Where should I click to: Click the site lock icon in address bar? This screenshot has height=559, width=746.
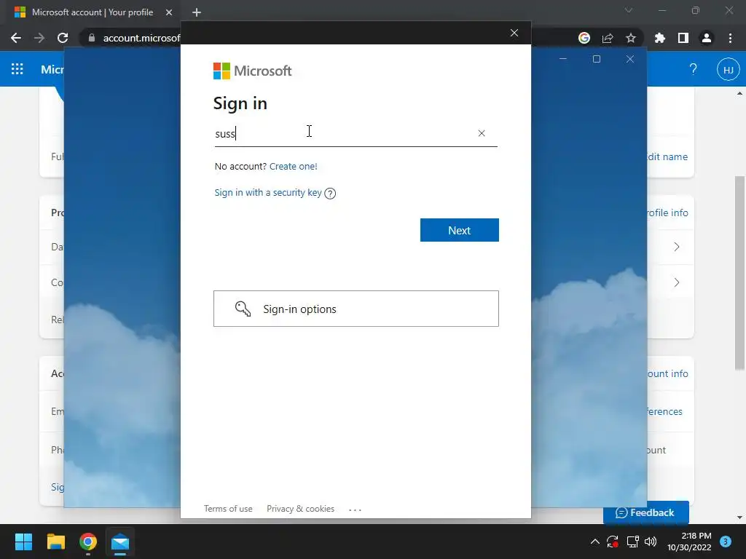92,38
